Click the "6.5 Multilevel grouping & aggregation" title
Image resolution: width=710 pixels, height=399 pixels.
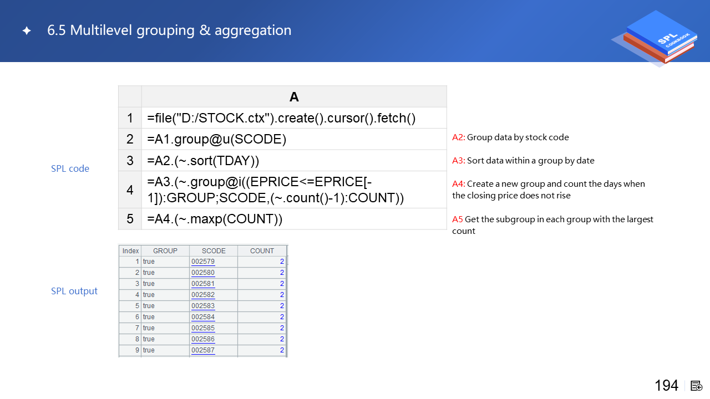[x=169, y=30]
